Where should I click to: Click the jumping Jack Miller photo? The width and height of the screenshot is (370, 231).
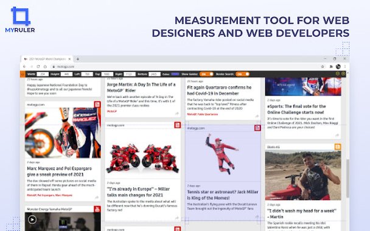pos(223,156)
